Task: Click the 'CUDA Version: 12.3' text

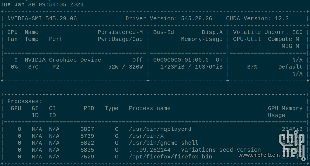Action: click(x=257, y=19)
